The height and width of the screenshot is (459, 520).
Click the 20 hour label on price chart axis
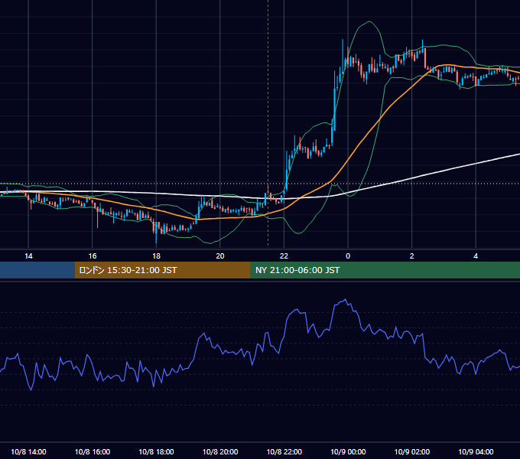pyautogui.click(x=220, y=256)
